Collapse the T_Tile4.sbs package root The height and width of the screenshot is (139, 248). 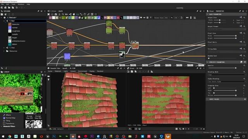point(2,18)
